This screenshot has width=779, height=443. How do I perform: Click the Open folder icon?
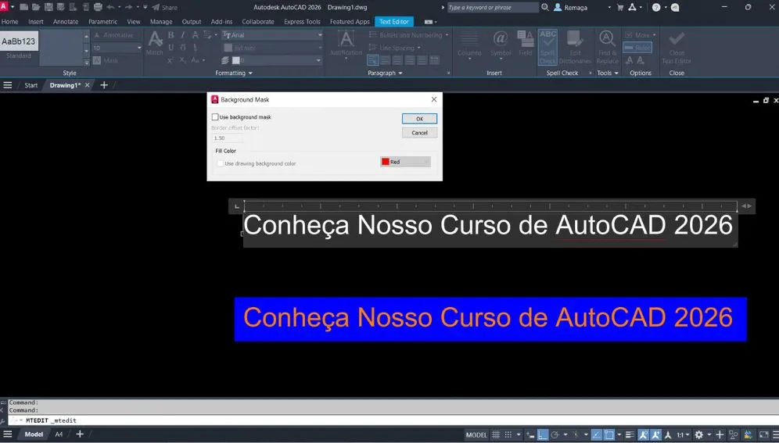click(36, 8)
